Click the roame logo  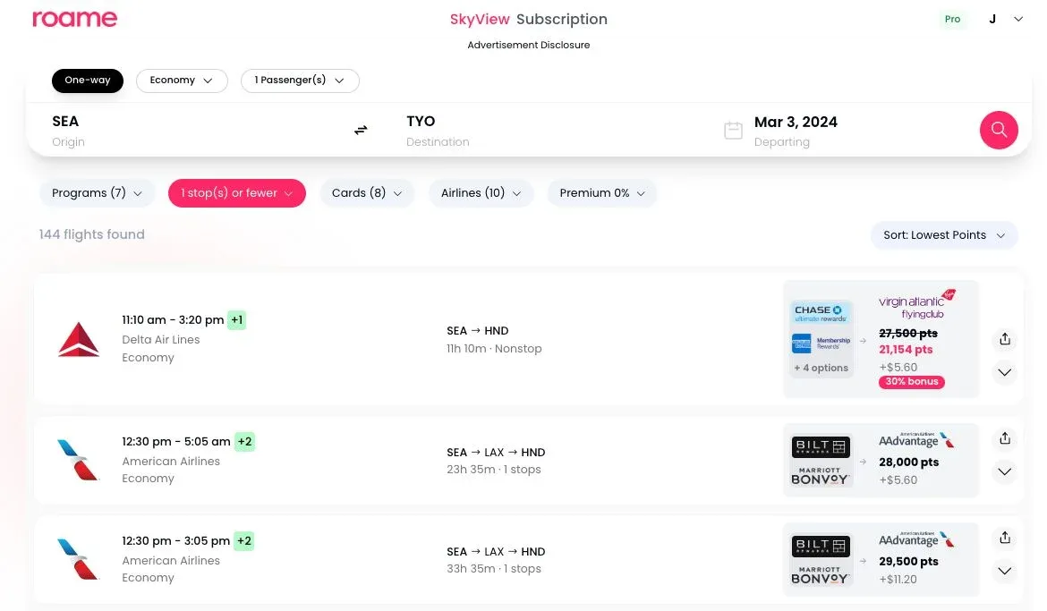coord(75,19)
